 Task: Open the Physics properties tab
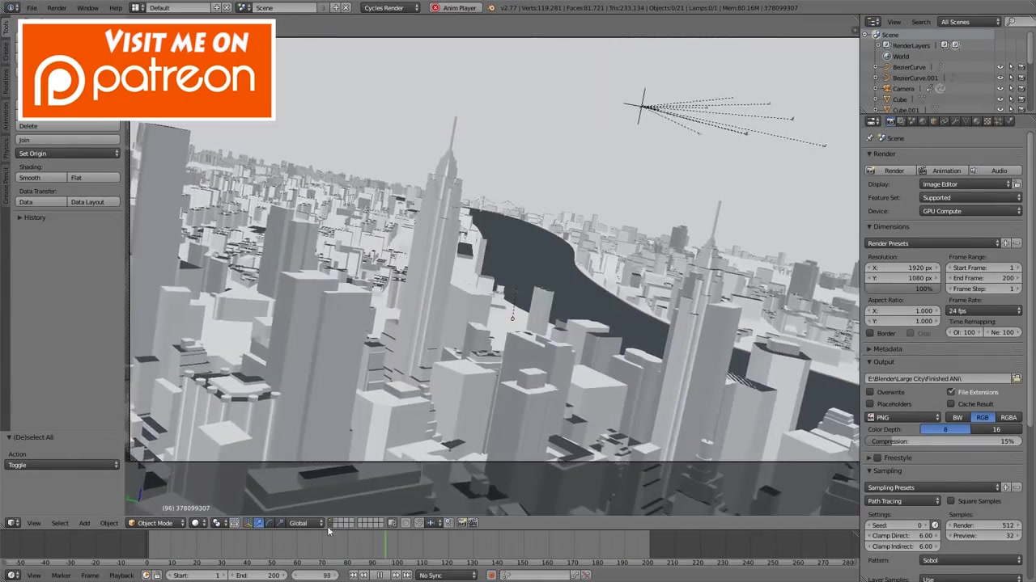pos(1008,121)
